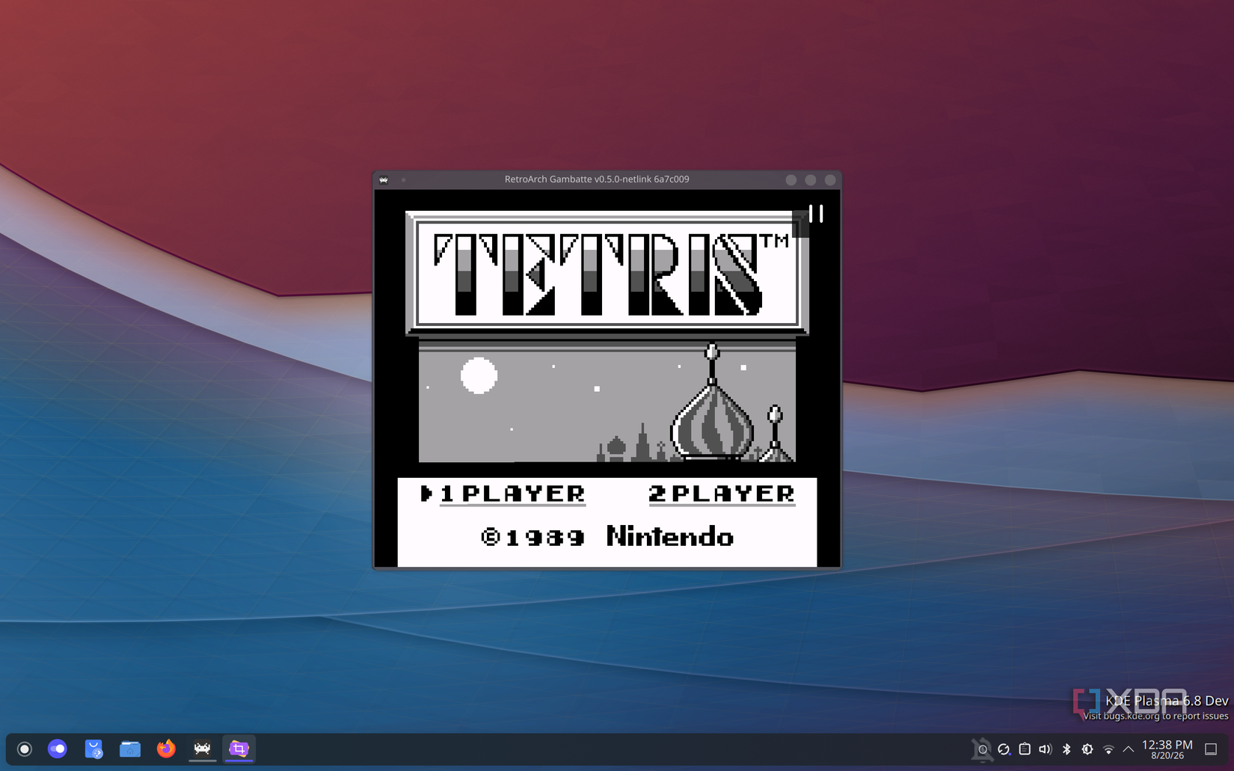Open the Bluetooth tray applet
The image size is (1234, 771).
[1066, 749]
